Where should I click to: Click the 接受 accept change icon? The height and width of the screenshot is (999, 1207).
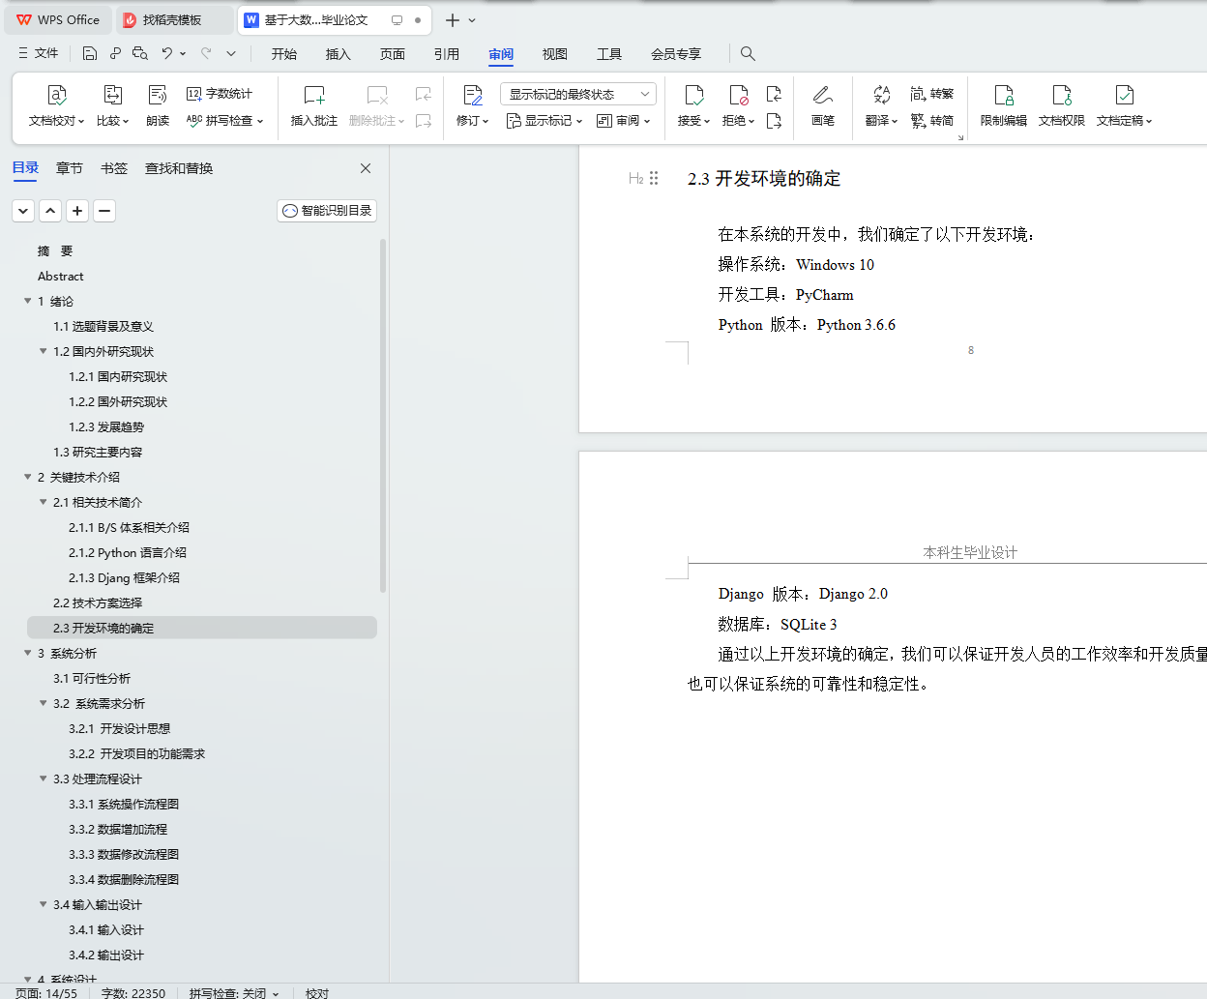point(694,95)
